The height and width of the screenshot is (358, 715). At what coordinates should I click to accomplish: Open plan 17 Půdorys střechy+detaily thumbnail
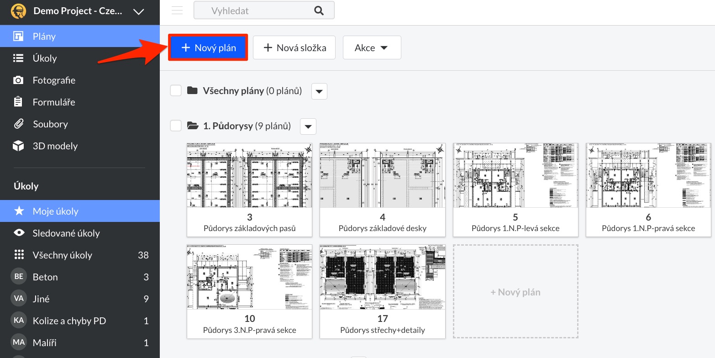click(x=383, y=277)
